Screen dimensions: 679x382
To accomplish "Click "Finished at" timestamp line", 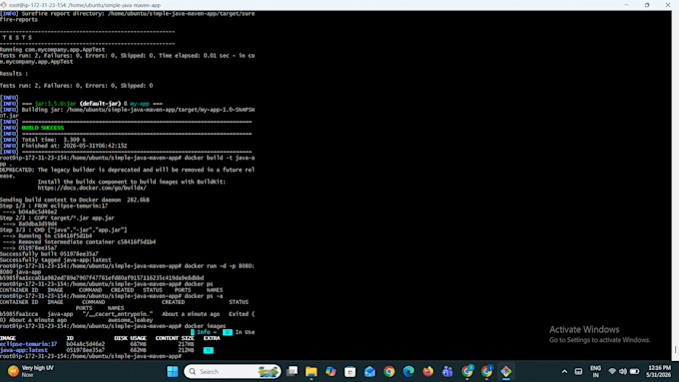I will click(75, 146).
